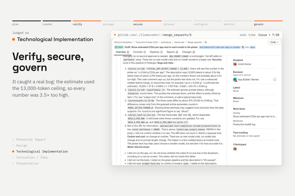This screenshot has height=196, width=295.
Task: Click the 'App Builder: Review' reviewer name
Action: point(249,80)
